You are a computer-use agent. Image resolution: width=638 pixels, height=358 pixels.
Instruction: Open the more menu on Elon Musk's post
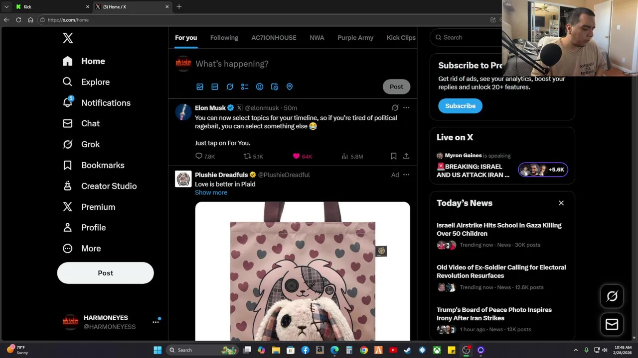pos(406,107)
